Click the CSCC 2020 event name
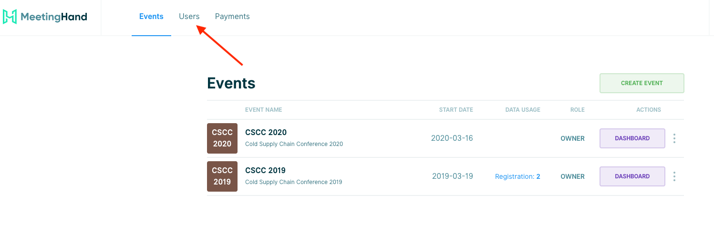This screenshot has height=243, width=714. pos(266,132)
